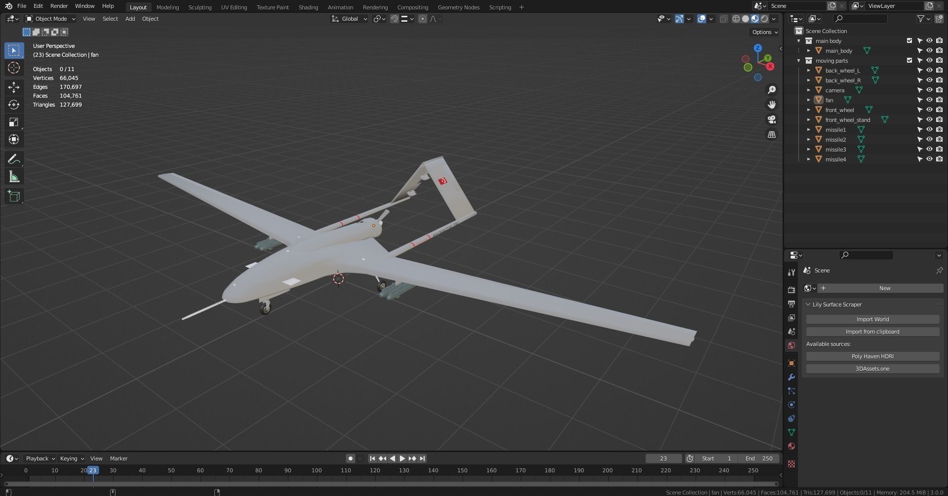Hide the fan object in viewport

click(929, 100)
